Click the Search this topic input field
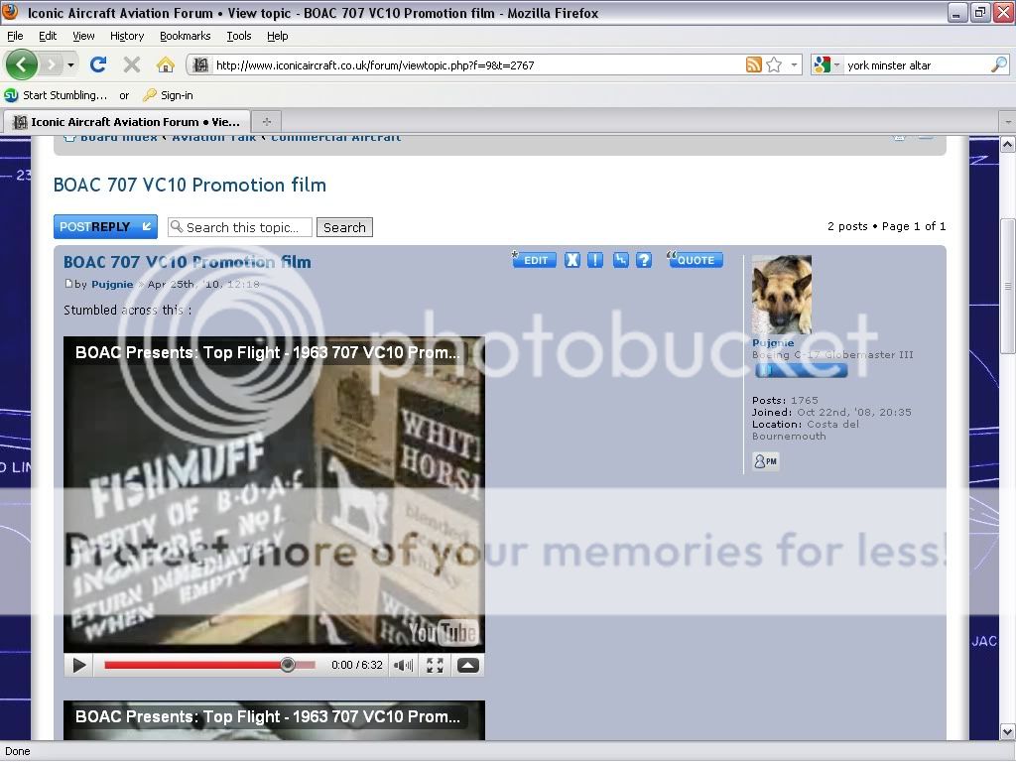 pyautogui.click(x=240, y=227)
